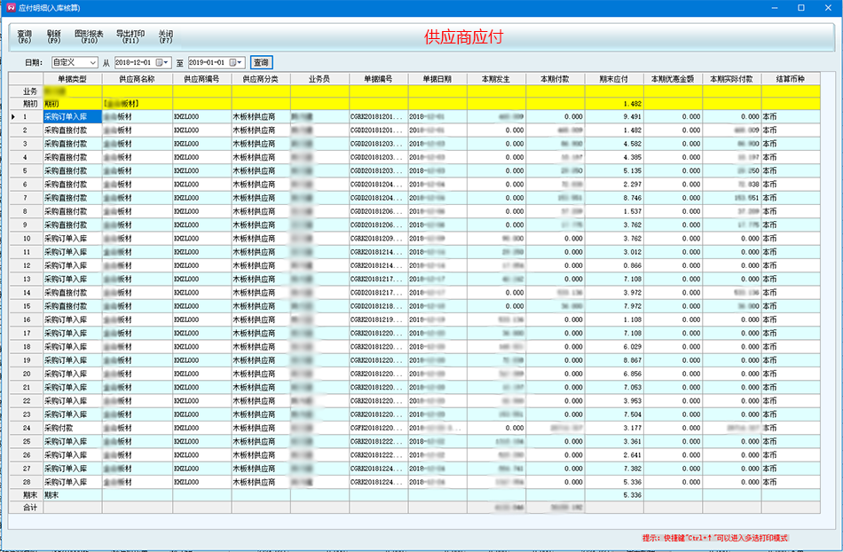843x552 pixels.
Task: Click the document number cell in row 24
Action: 379,428
